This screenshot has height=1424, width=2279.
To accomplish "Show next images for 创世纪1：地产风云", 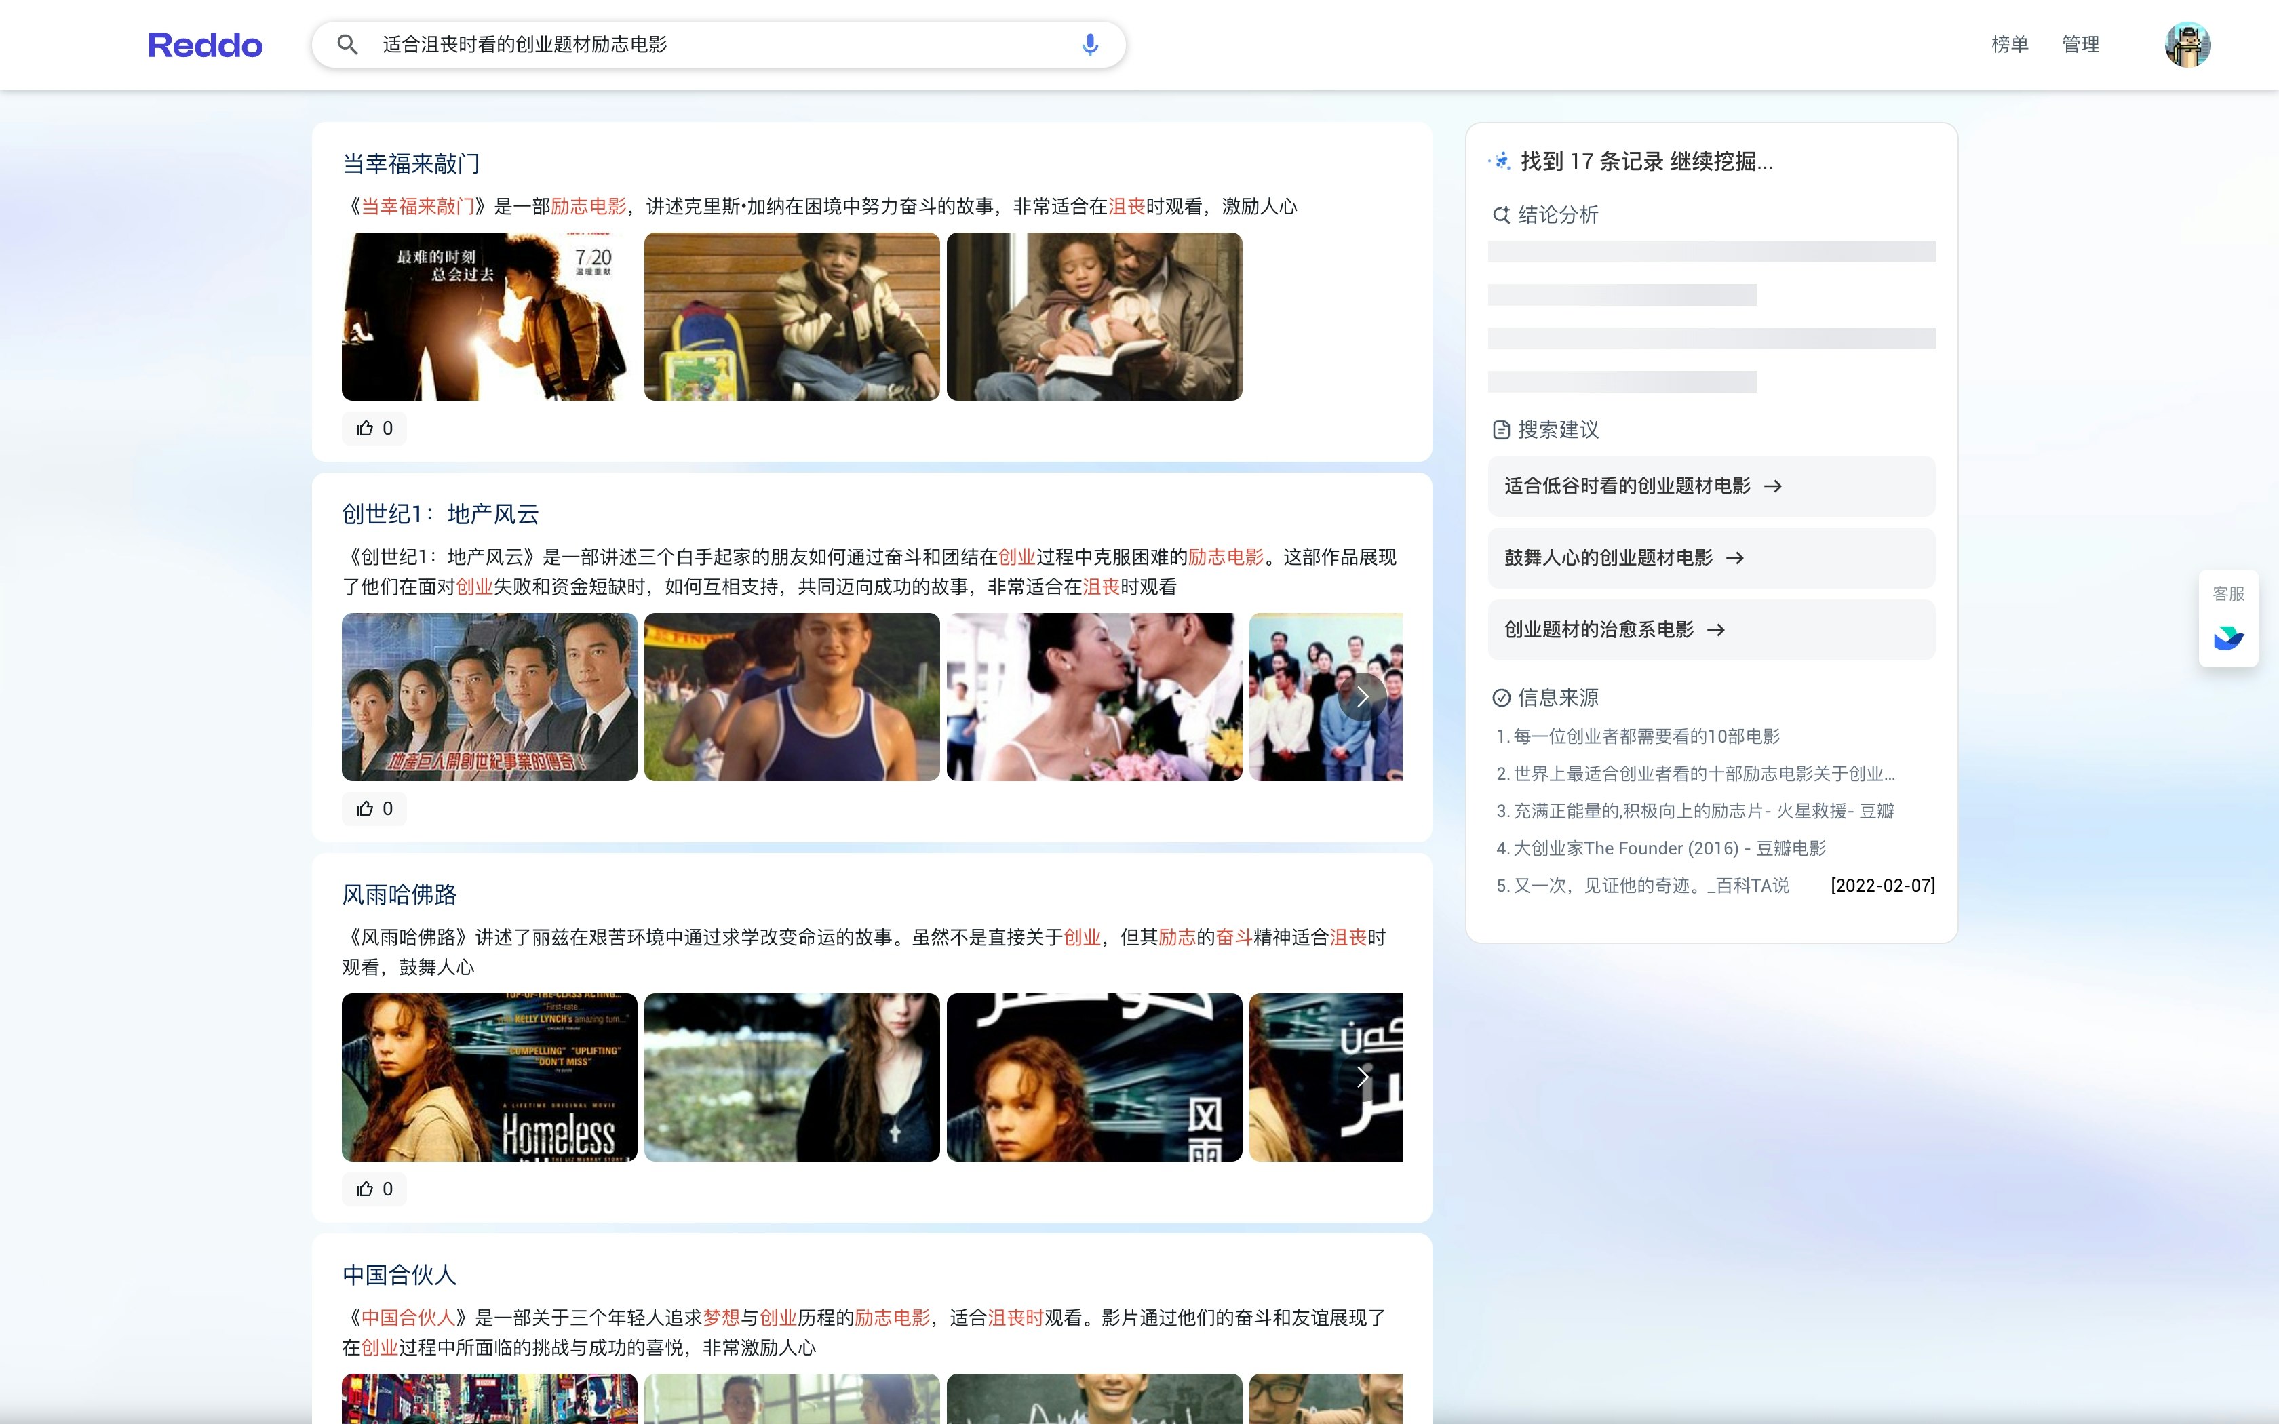I will (x=1362, y=697).
